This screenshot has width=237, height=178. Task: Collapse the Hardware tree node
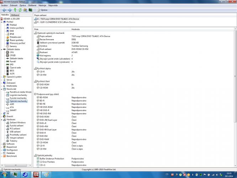1,120
